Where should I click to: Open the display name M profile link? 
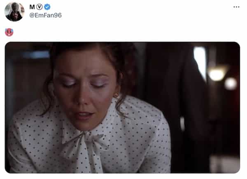[x=32, y=7]
